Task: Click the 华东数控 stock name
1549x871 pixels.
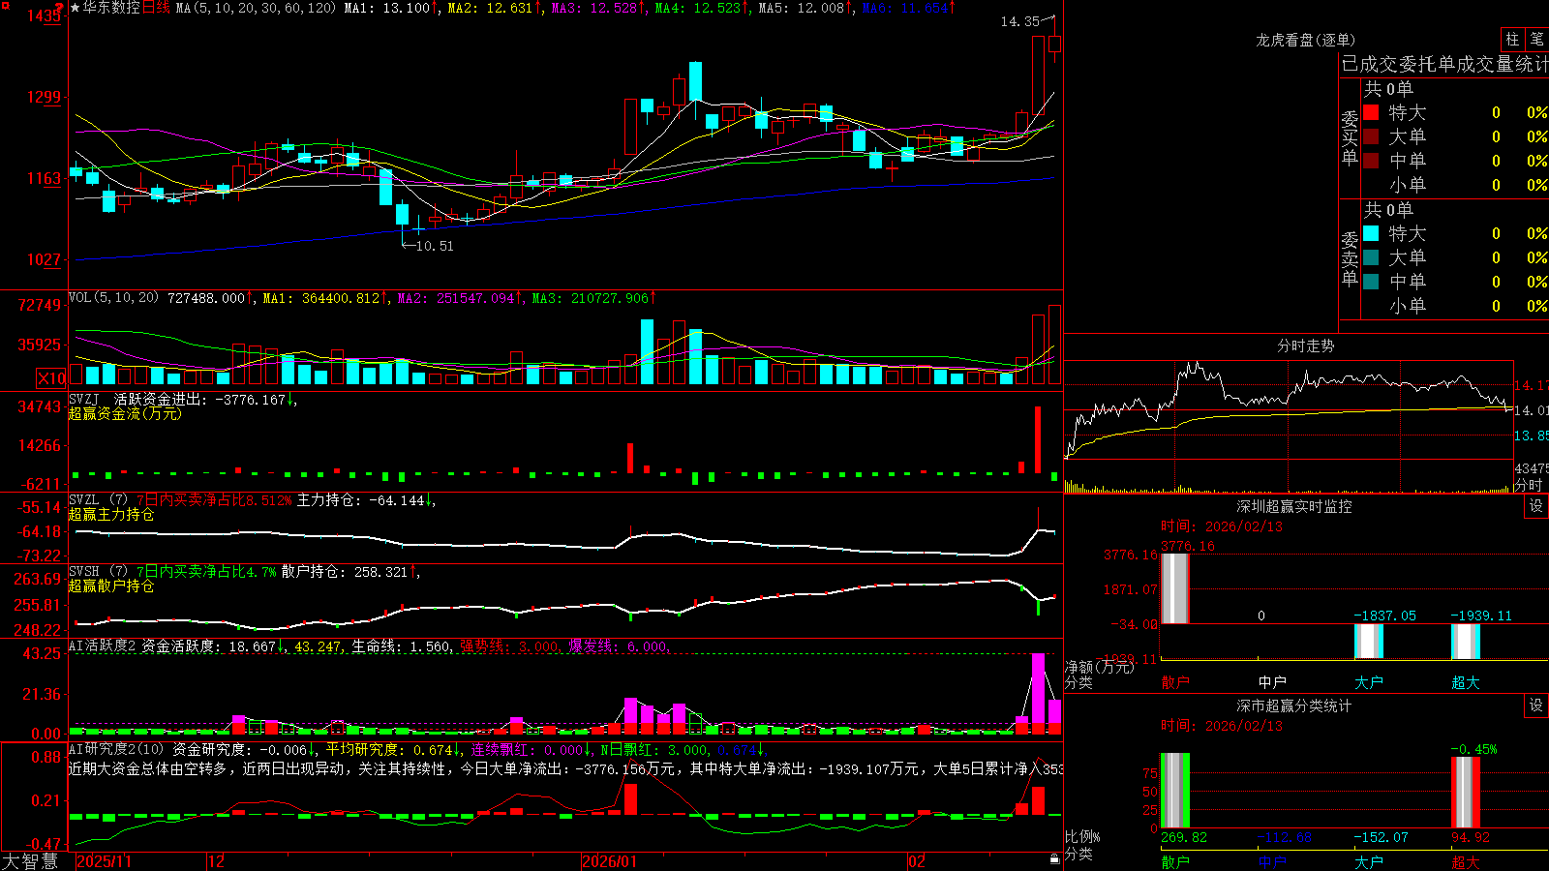Action: pyautogui.click(x=111, y=8)
